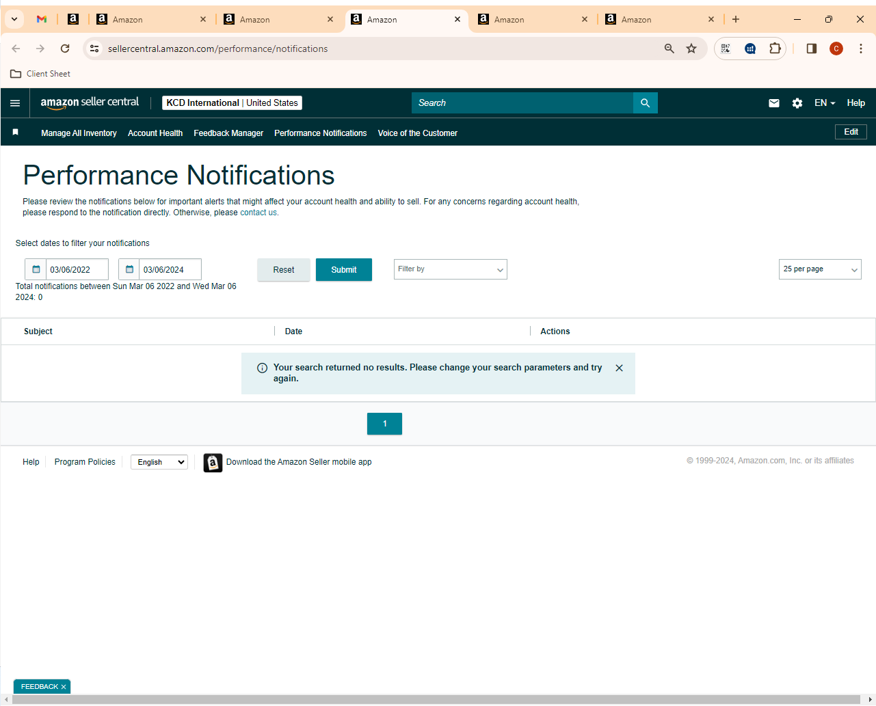The image size is (876, 706).
Task: Click the Submit button
Action: 344,270
